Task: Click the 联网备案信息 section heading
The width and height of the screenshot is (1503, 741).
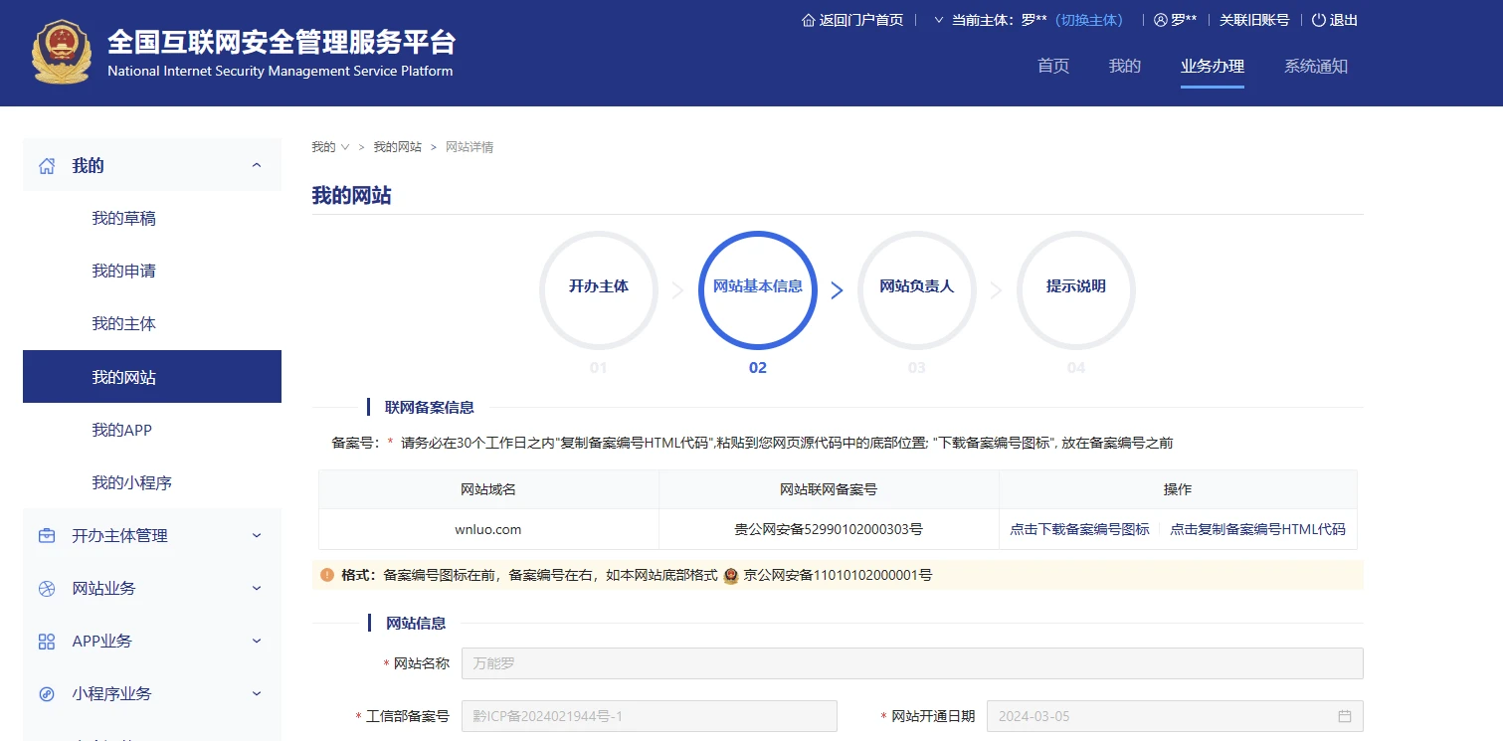Action: click(x=430, y=407)
